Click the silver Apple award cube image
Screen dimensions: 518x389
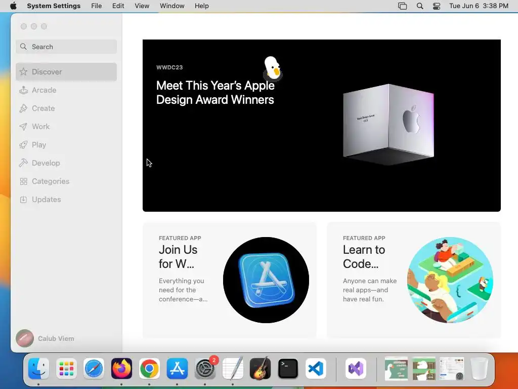pyautogui.click(x=388, y=124)
